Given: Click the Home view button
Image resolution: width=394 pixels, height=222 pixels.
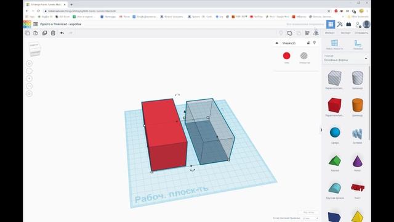Looking at the screenshot, I should point(29,64).
